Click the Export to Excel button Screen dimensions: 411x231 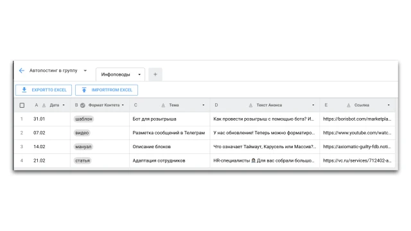click(x=44, y=90)
